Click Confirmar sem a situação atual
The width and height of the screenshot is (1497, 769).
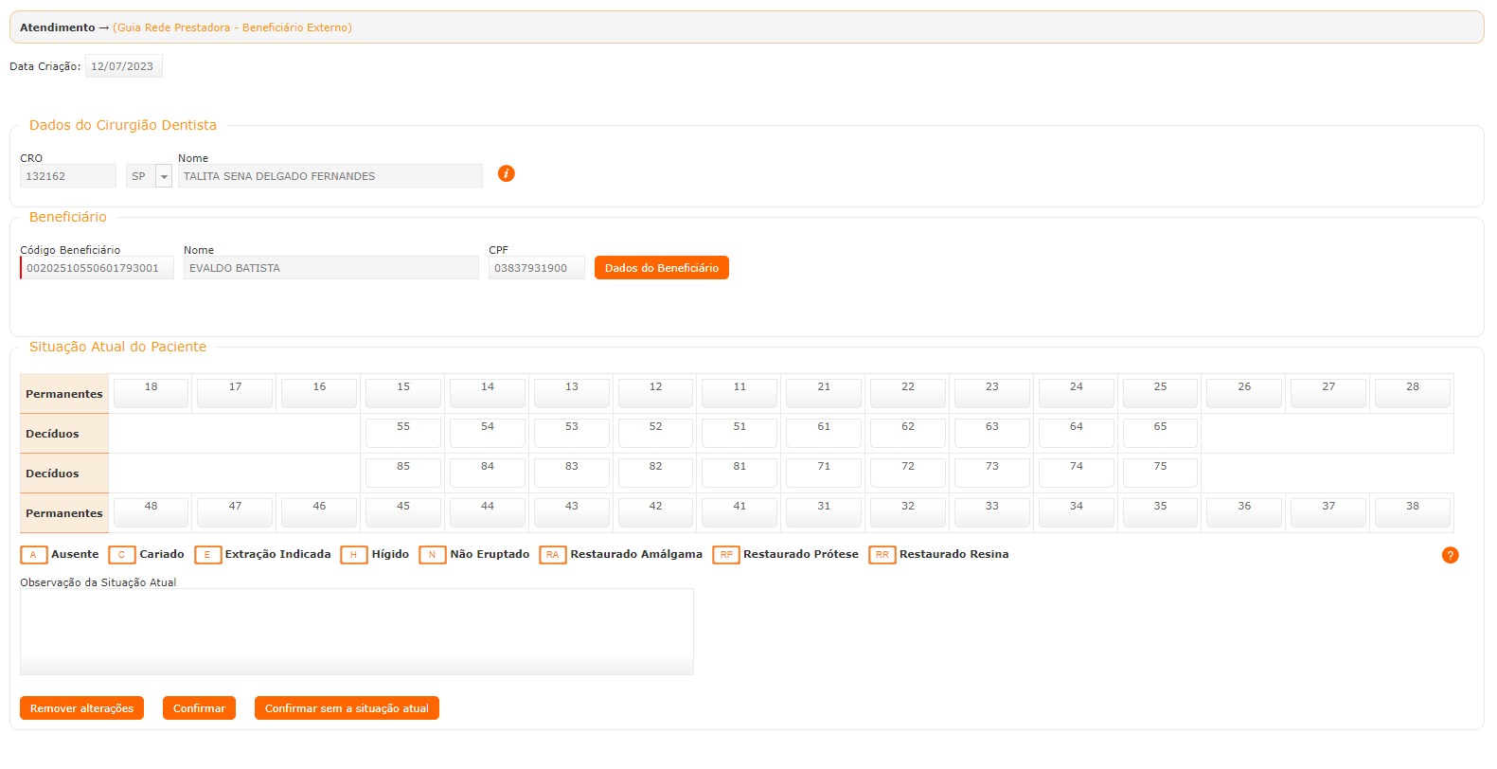[347, 708]
